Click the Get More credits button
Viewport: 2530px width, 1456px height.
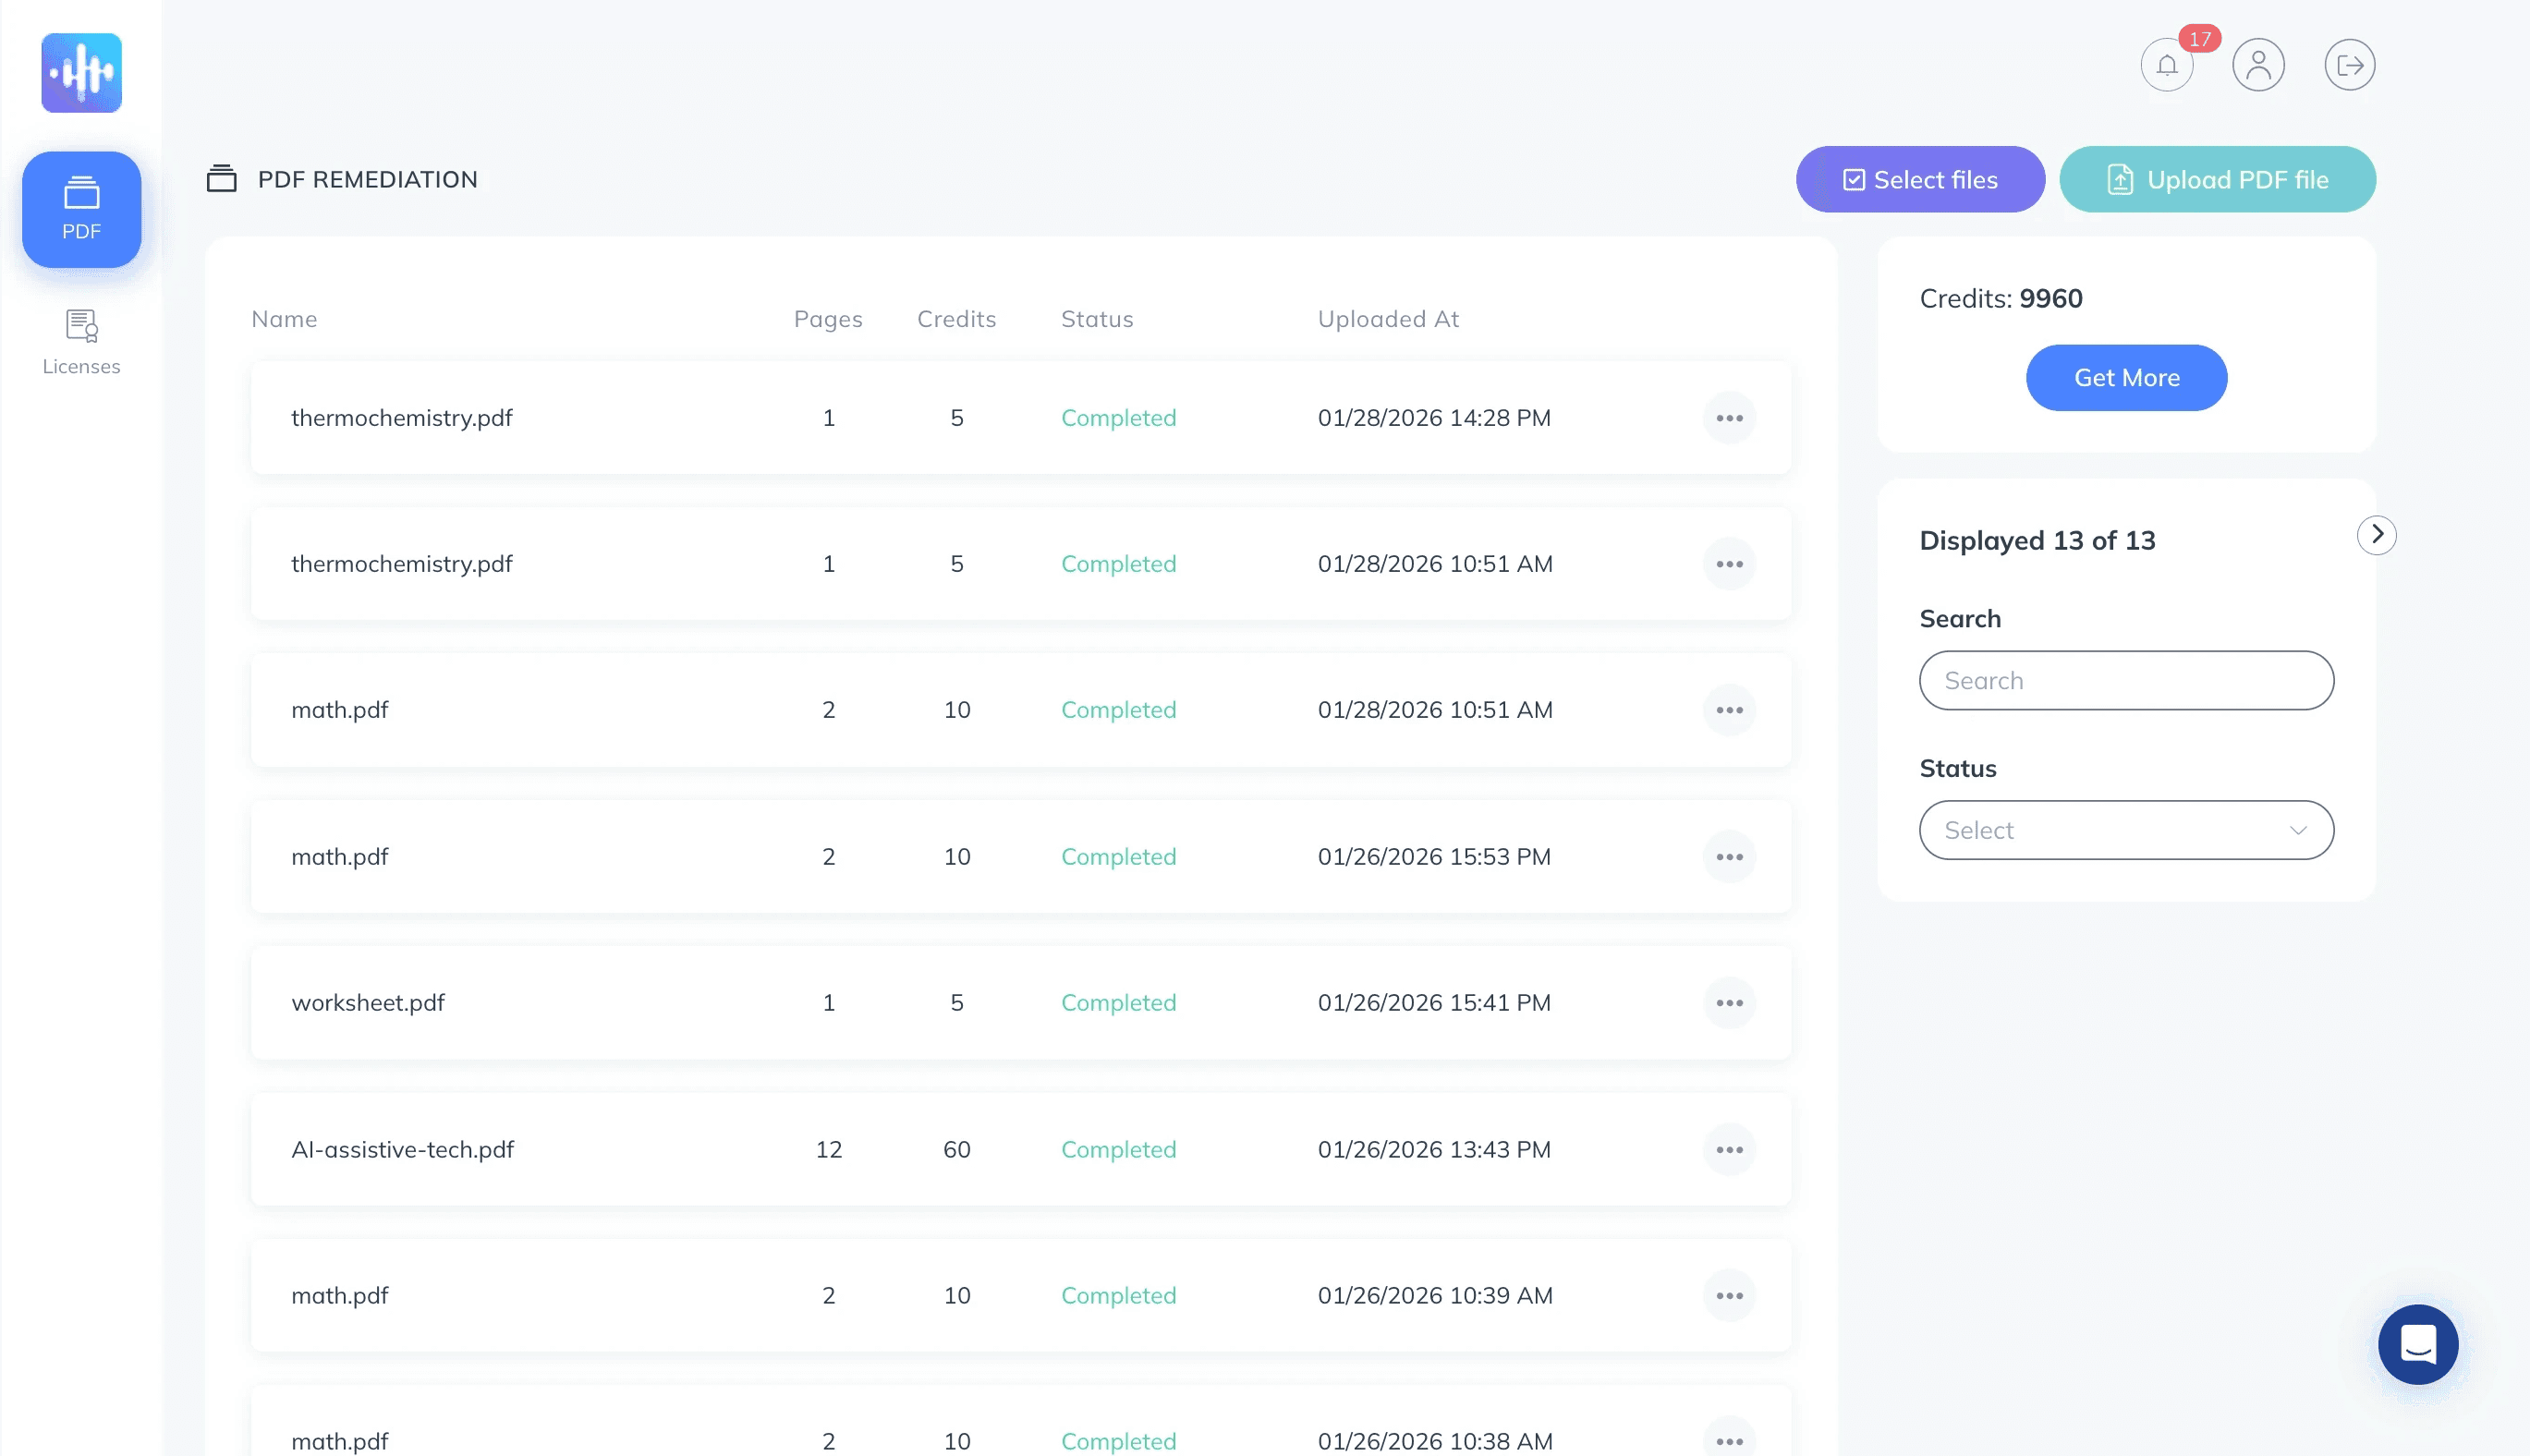pos(2126,377)
